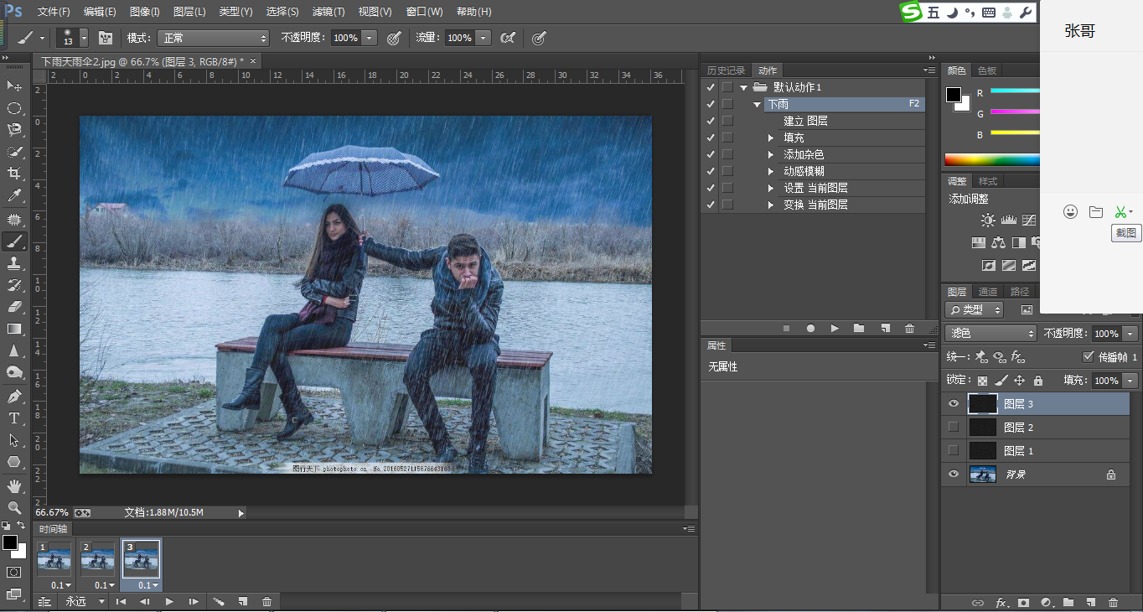Select the Lasso tool in toolbox
Screen dimensions: 1143x612
[x=14, y=130]
